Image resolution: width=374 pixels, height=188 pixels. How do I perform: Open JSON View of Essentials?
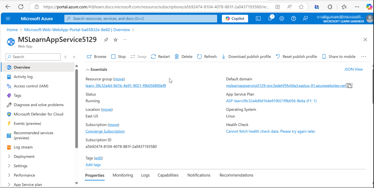pos(353,69)
